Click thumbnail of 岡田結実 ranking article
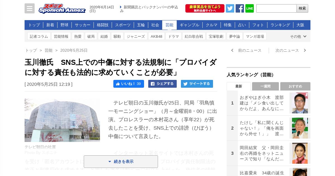The width and height of the screenshot is (335, 176). pos(300,153)
